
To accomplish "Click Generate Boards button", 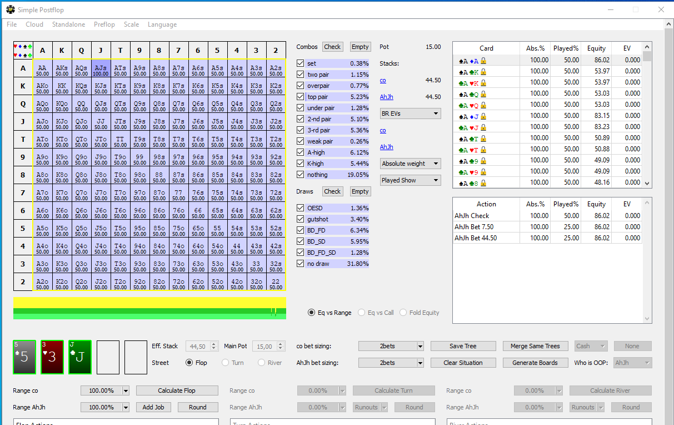I will point(536,363).
